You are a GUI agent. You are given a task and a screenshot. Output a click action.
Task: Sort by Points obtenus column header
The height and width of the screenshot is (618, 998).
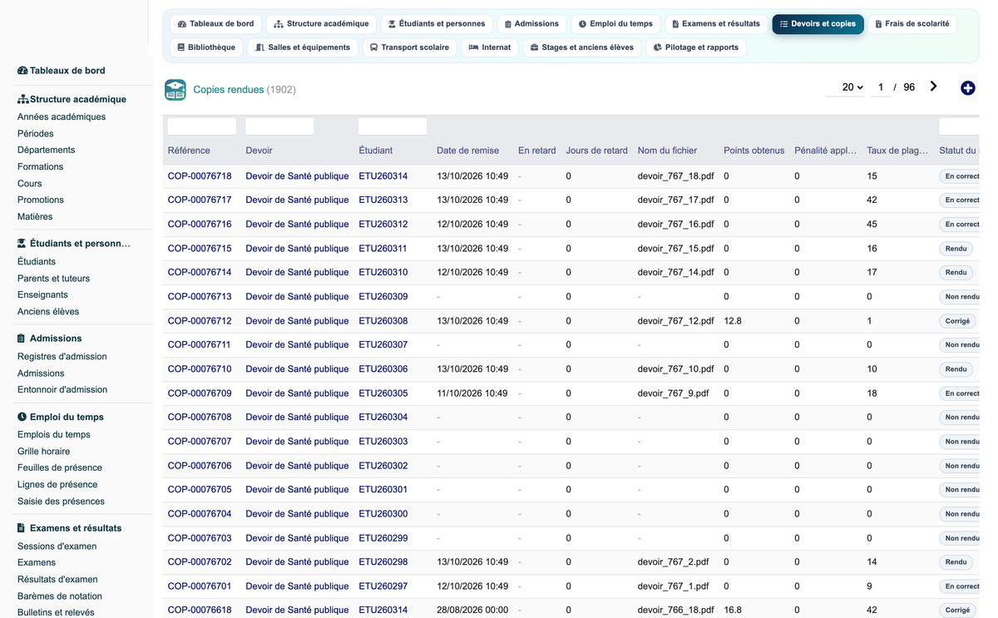coord(754,151)
